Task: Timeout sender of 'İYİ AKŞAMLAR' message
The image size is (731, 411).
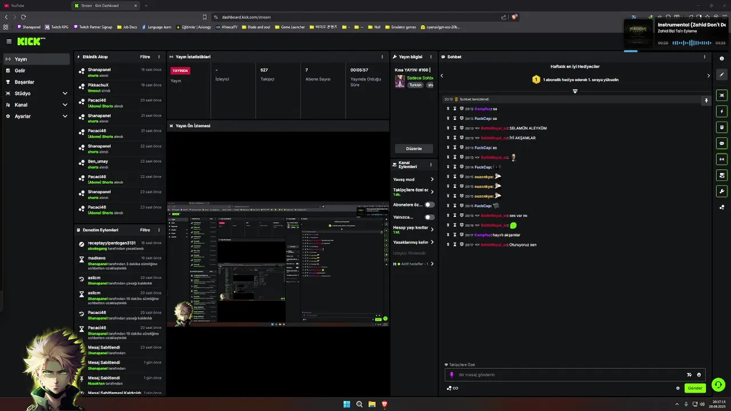Action: coord(455,138)
